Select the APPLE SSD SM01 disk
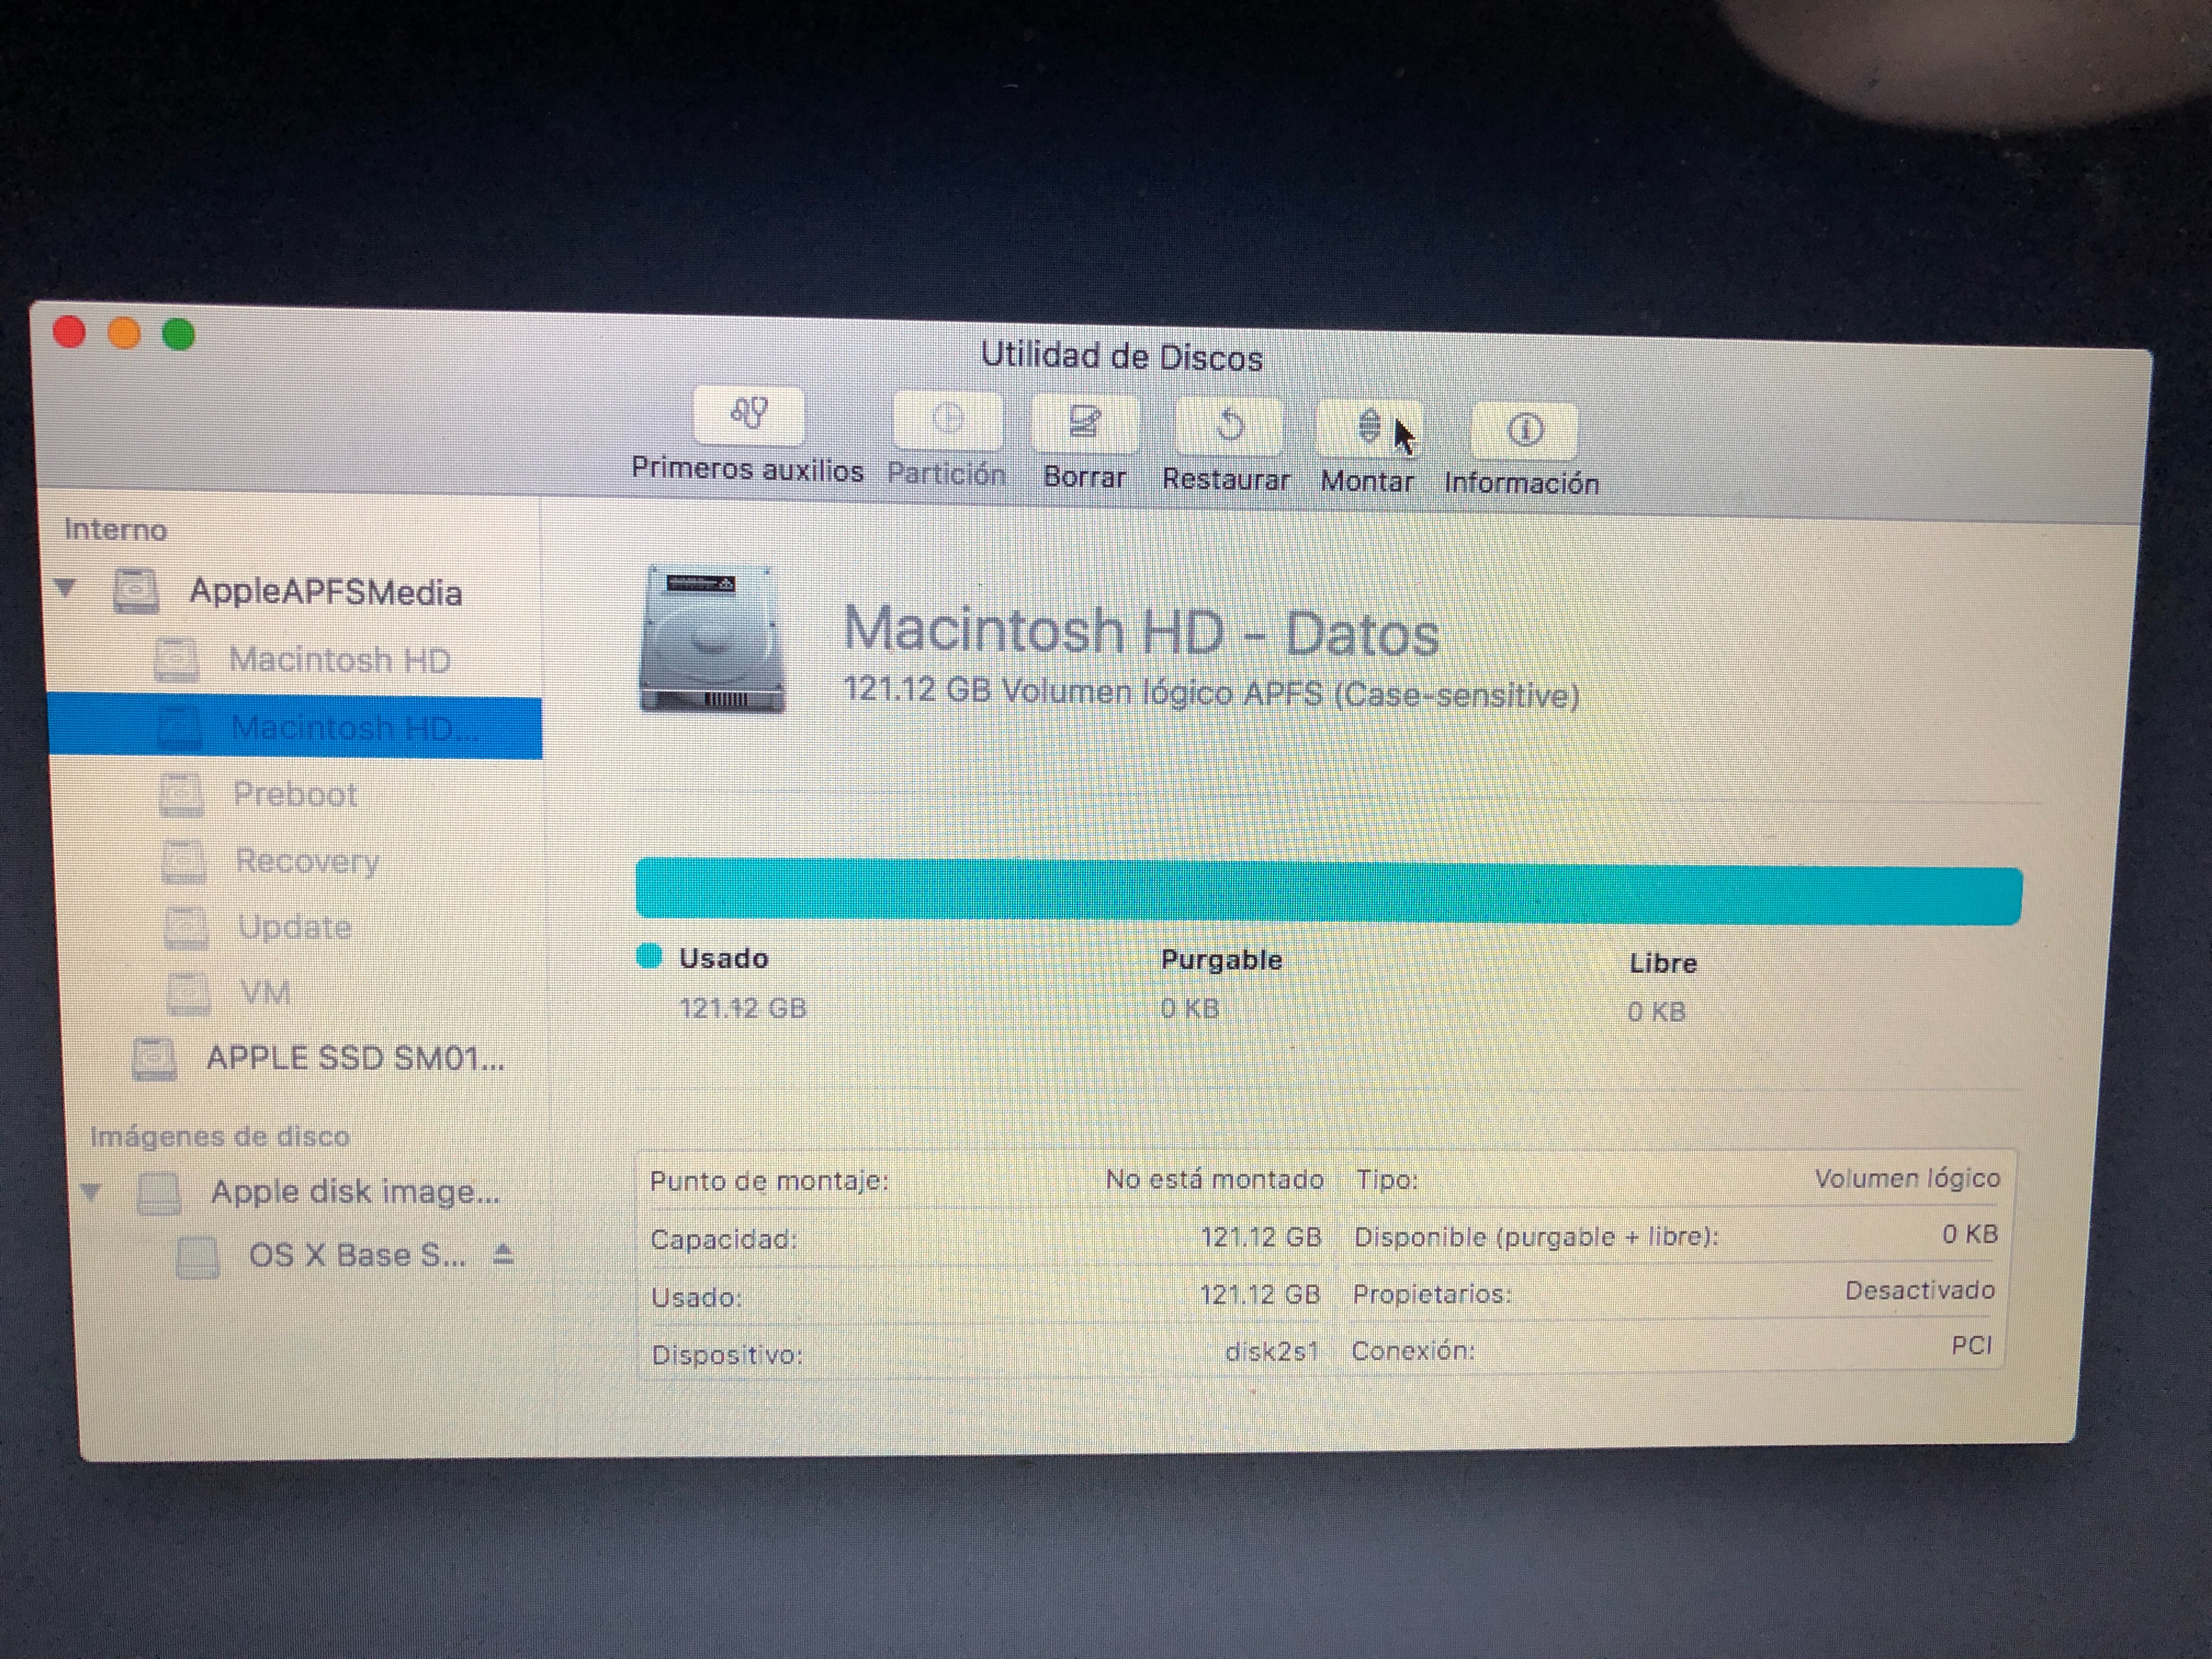2212x1659 pixels. (354, 1058)
